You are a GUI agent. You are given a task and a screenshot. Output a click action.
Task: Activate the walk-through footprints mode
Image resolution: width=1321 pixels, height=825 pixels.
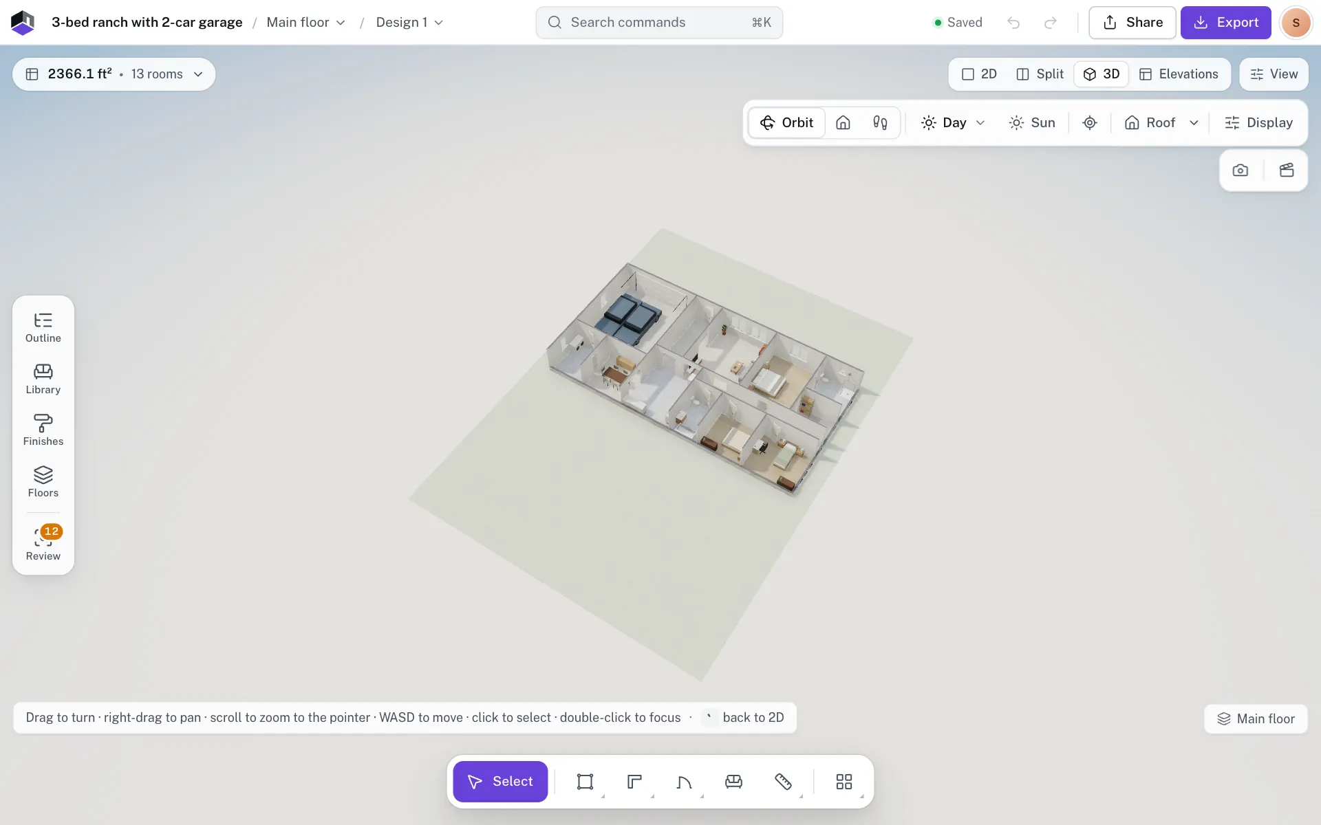tap(880, 123)
